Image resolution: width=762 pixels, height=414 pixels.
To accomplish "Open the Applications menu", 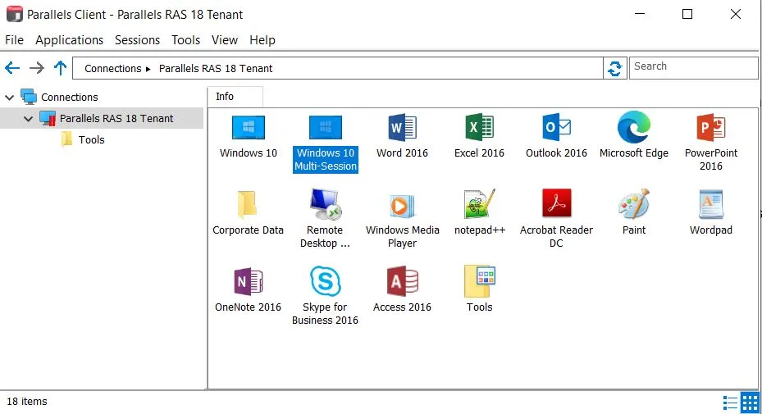I will 69,40.
